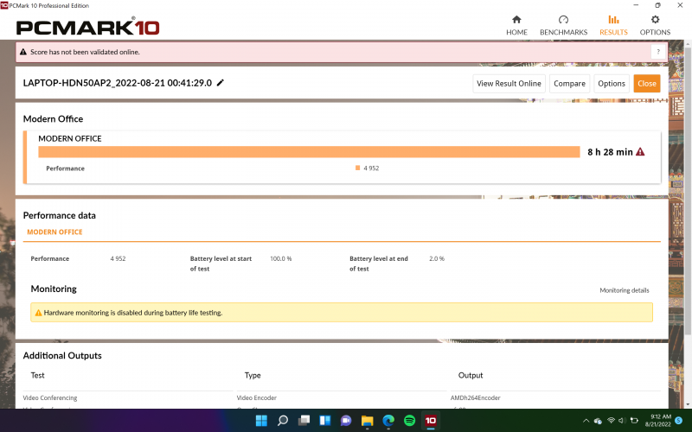Click the Output column header

click(x=471, y=375)
